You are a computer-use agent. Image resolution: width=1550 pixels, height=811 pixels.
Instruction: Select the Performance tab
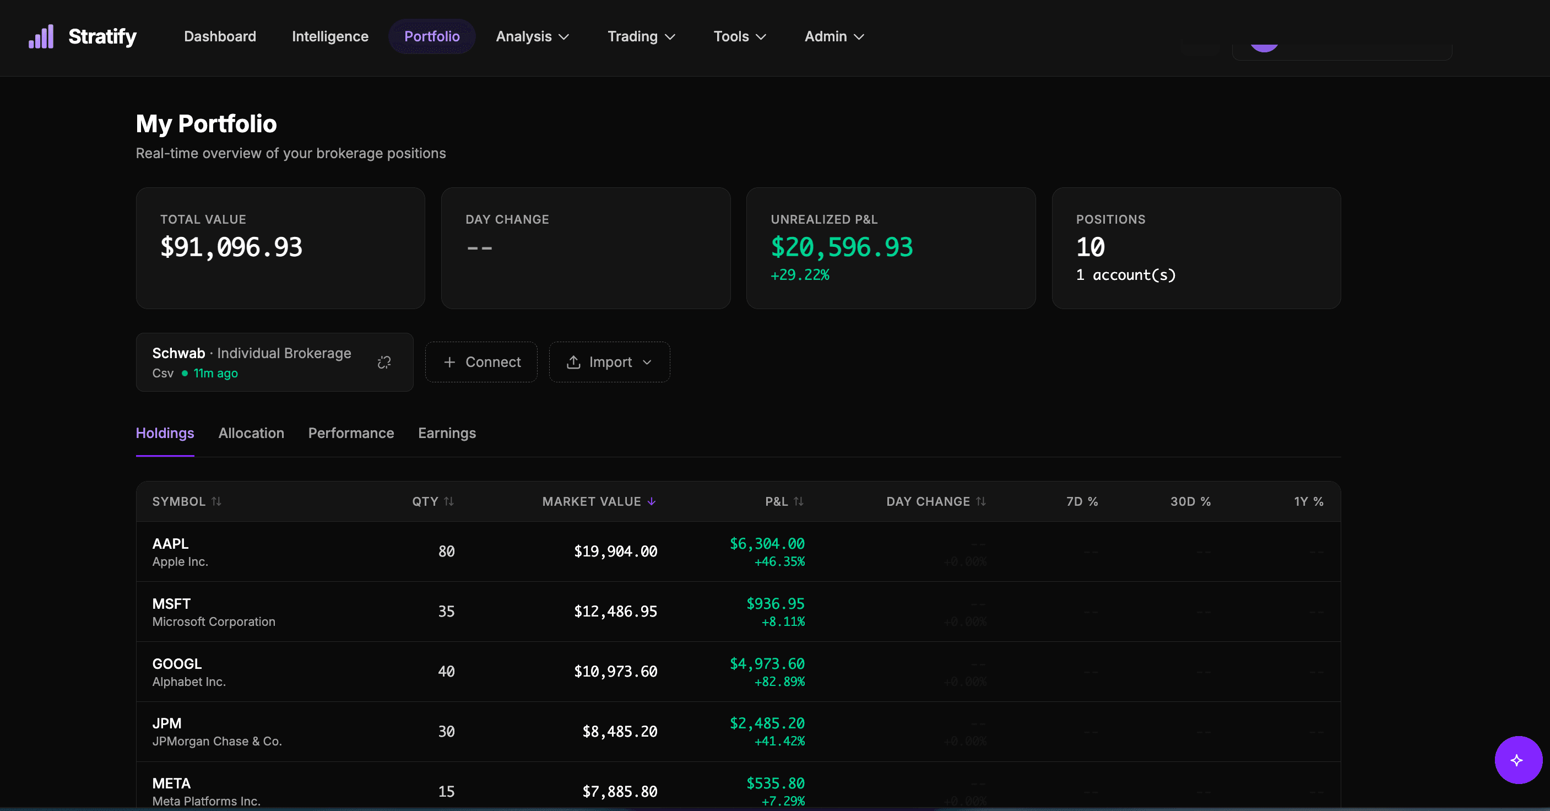coord(351,433)
